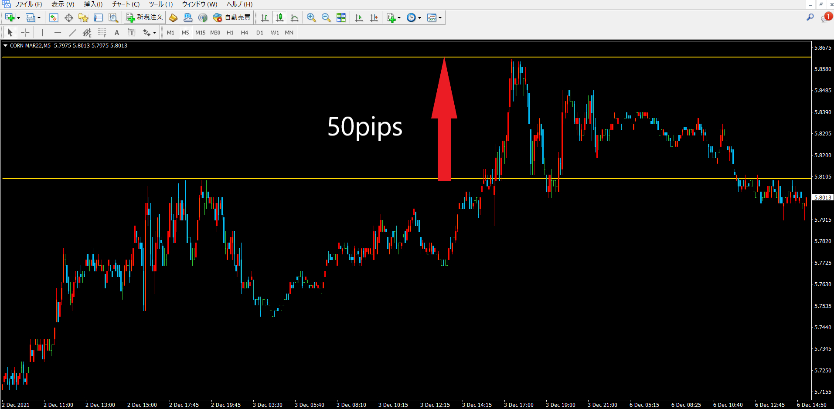Viewport: 834px width, 409px height.
Task: Expand the new chart dropdown arrow
Action: (x=18, y=18)
